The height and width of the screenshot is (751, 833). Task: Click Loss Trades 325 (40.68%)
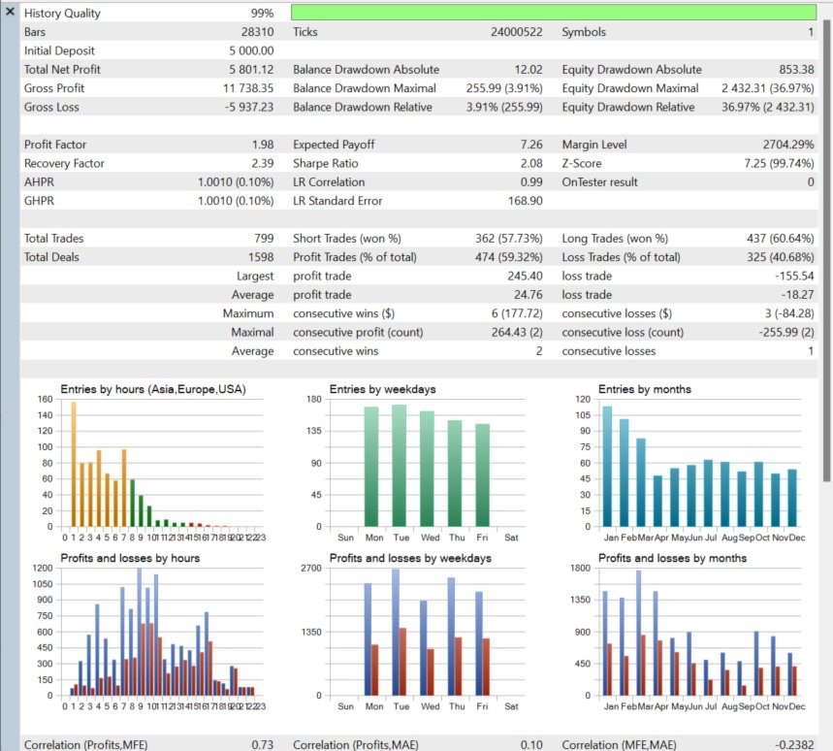pos(781,257)
